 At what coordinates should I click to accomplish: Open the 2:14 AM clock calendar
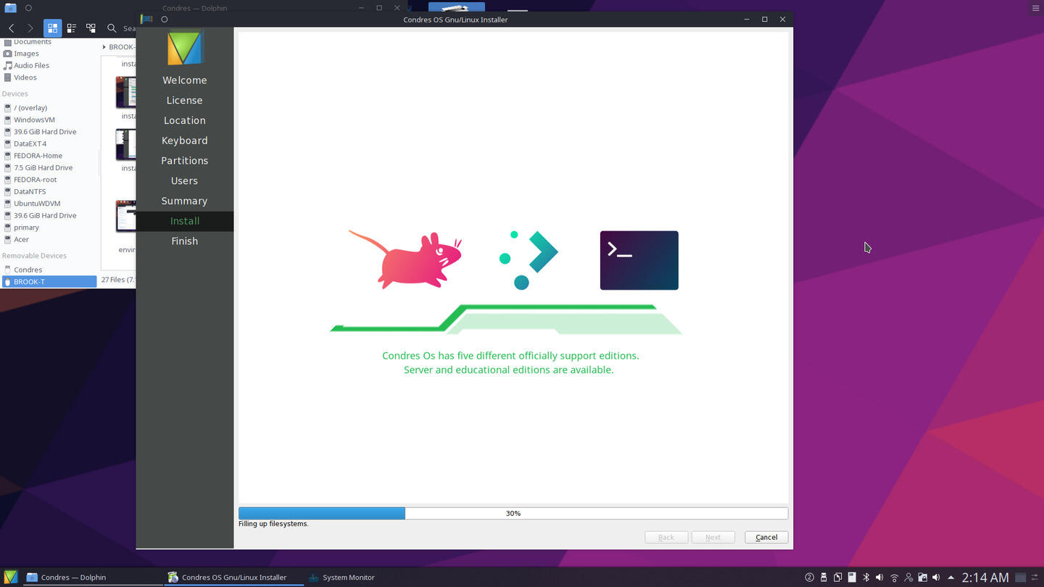pyautogui.click(x=985, y=578)
